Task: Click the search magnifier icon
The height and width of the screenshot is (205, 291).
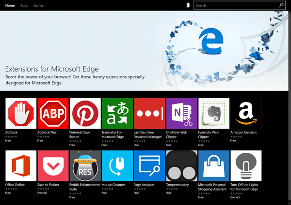Action: point(281,5)
